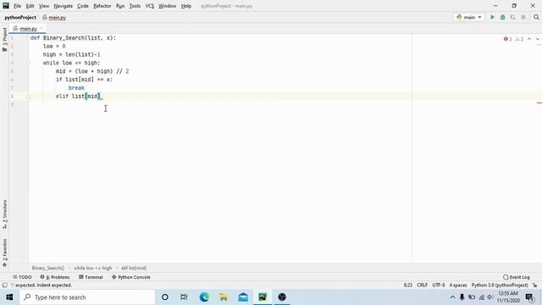Open the Terminal tool window

tap(91, 277)
